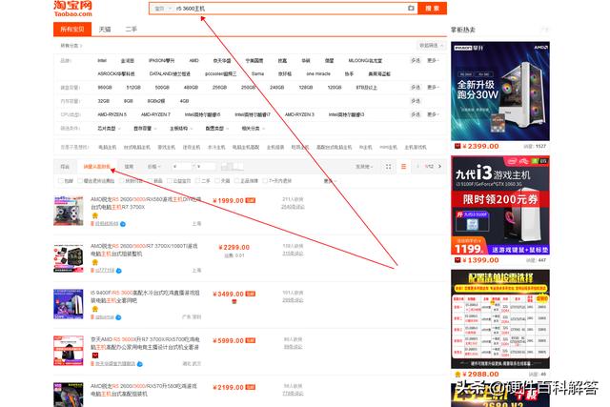Image resolution: width=610 pixels, height=407 pixels.
Task: Expand more brands option
Action: 433,61
